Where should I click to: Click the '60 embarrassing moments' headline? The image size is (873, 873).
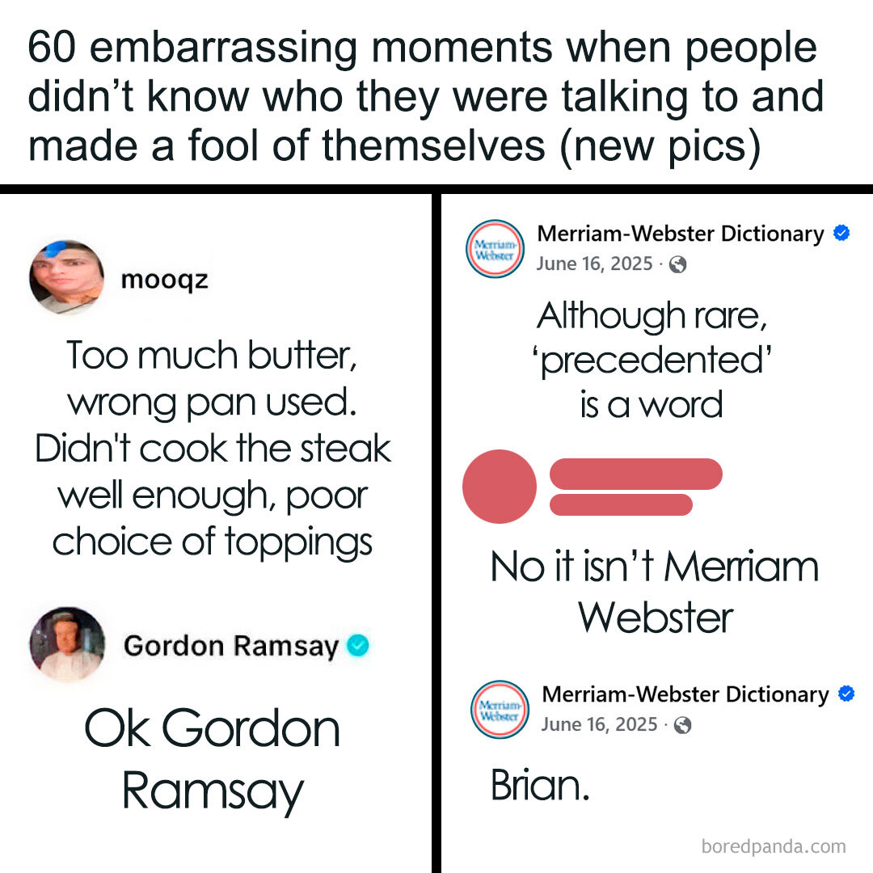coord(426,98)
